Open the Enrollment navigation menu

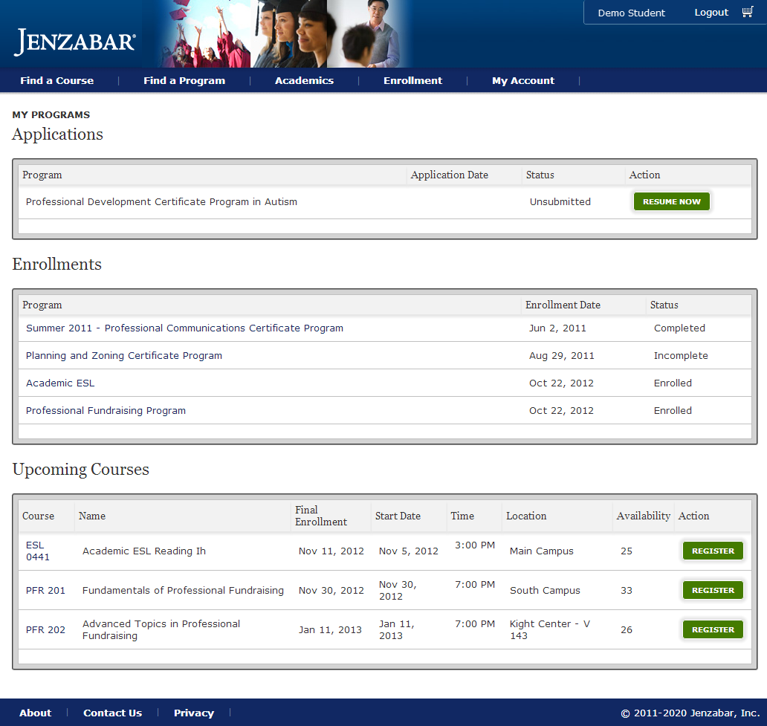click(412, 80)
